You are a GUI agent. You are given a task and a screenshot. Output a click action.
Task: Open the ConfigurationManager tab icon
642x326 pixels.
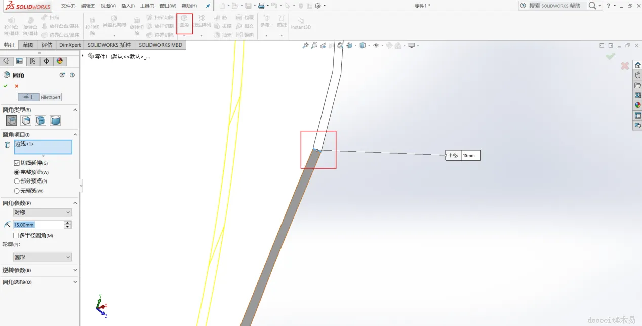click(x=32, y=61)
